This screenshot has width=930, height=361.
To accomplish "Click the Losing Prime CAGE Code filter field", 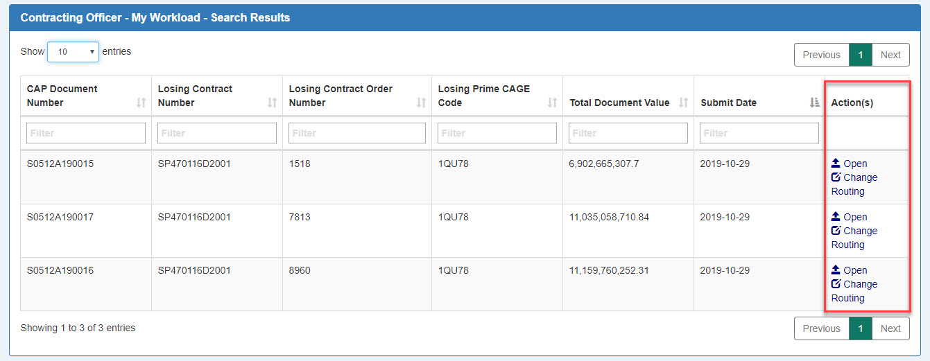I will click(497, 133).
